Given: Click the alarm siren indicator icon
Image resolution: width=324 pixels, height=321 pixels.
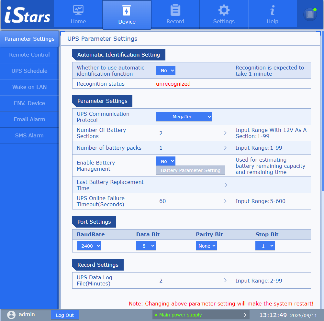Looking at the screenshot, I should click(x=310, y=14).
